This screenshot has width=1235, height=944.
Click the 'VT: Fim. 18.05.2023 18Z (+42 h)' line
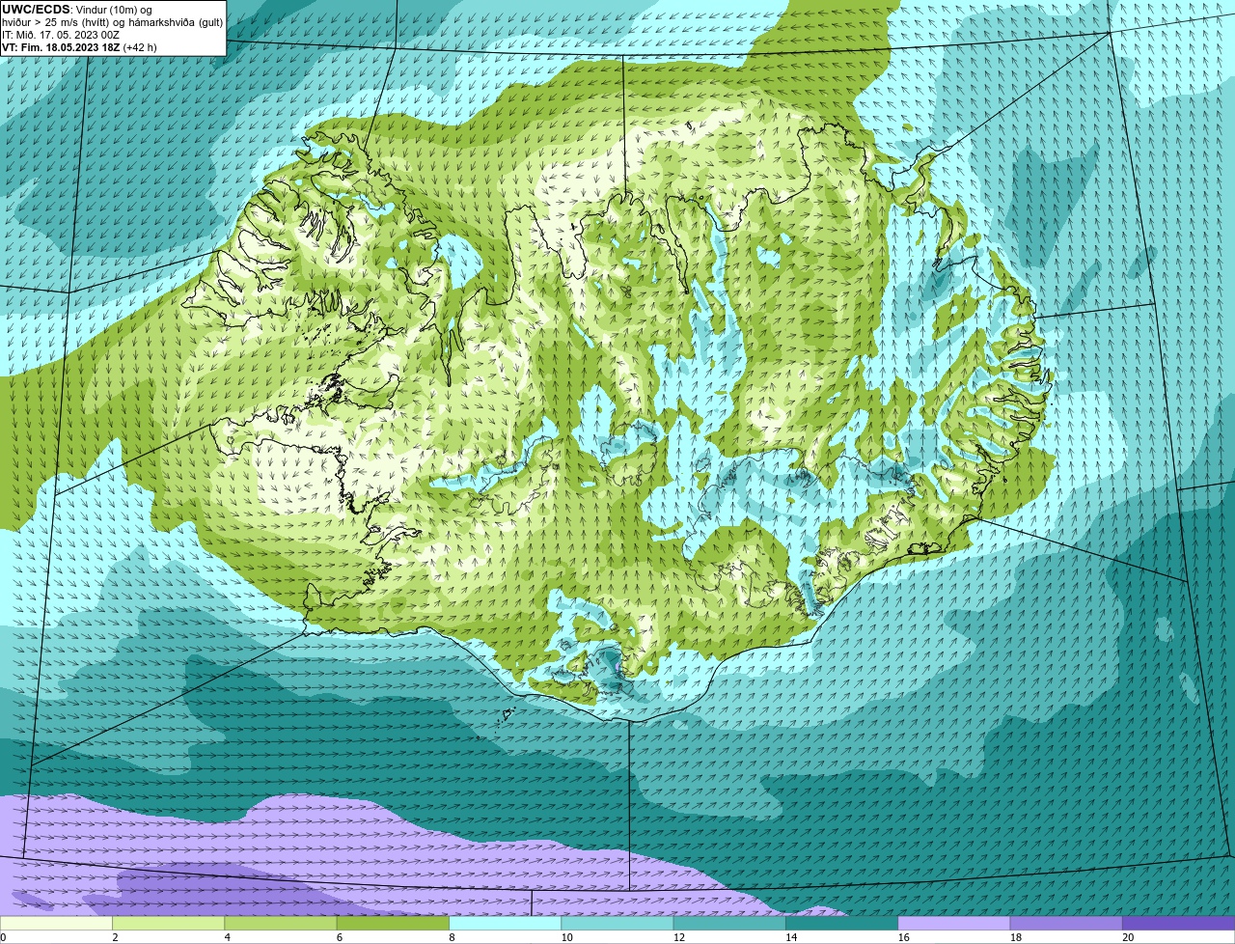(79, 47)
